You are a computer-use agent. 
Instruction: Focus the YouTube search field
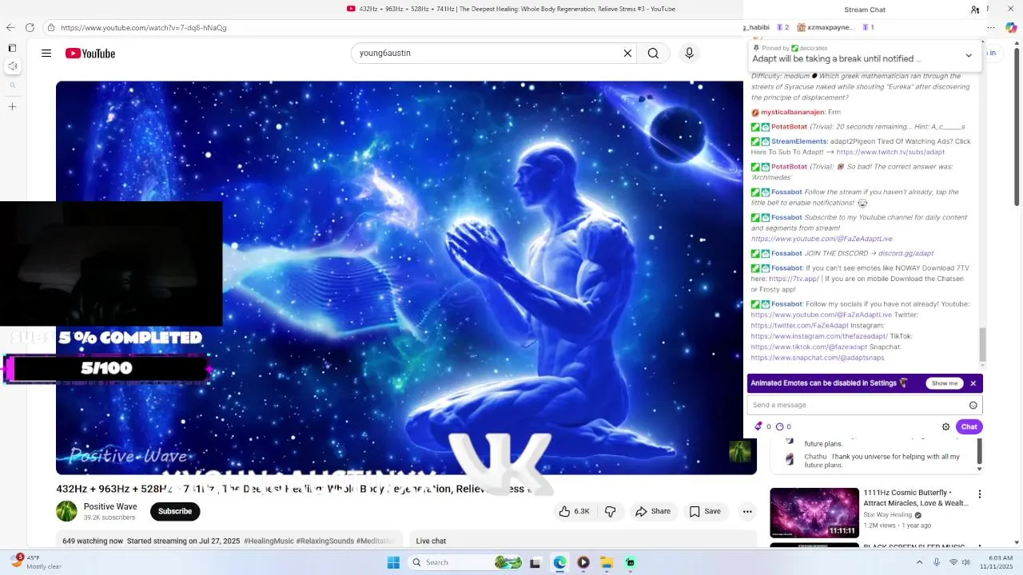click(x=488, y=54)
